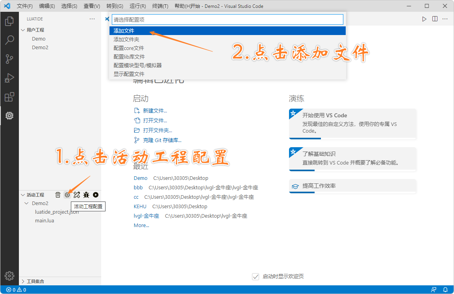Select 配置core文件 option
This screenshot has height=294, width=454.
coord(228,48)
